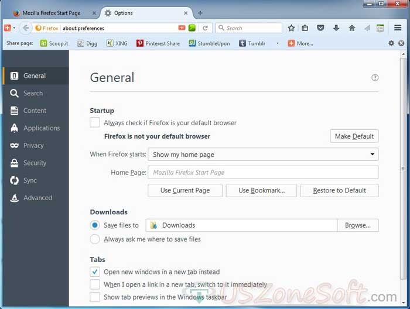
Task: Click the sidebar panel icon beside paper plane
Action: click(380, 28)
